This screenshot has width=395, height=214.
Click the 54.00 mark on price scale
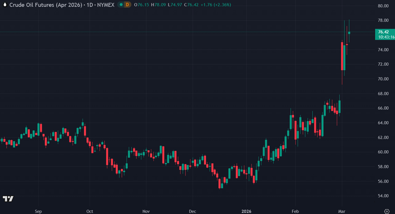coord(383,196)
